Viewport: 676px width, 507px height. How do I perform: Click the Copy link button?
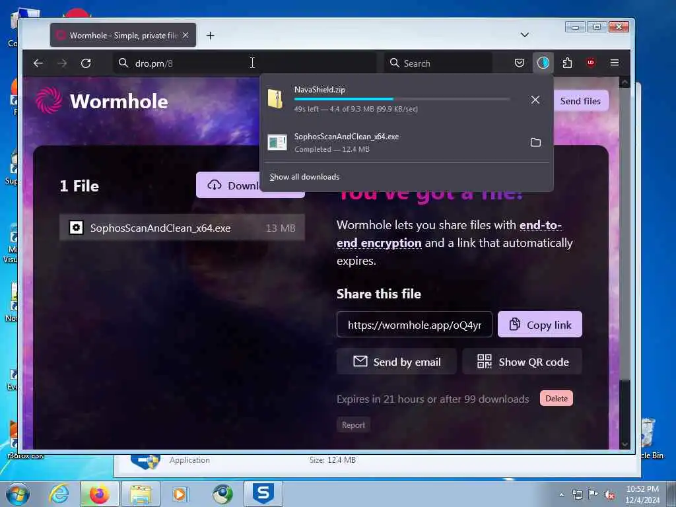(540, 325)
